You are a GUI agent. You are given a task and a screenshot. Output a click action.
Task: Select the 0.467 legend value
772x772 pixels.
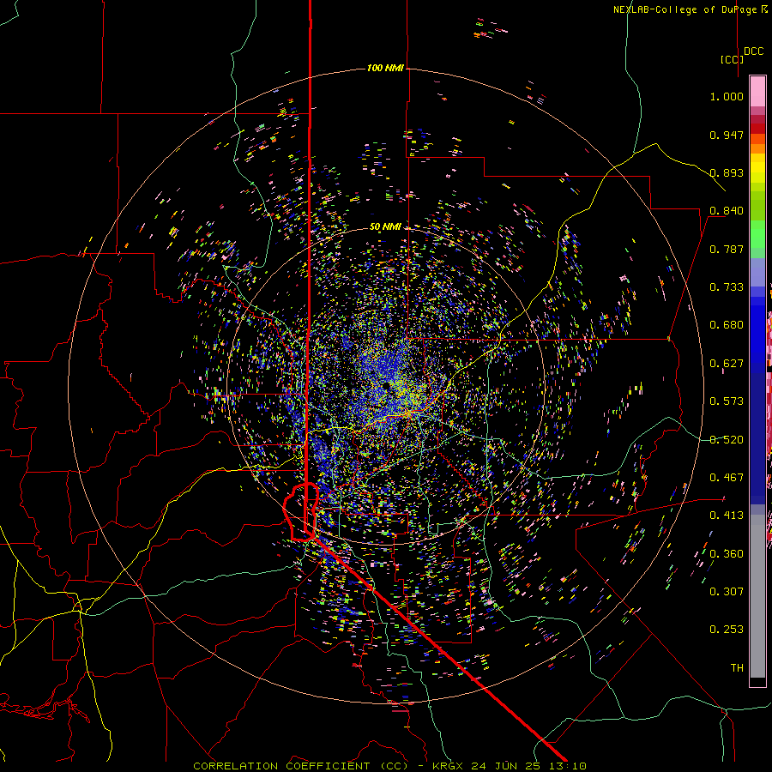click(727, 478)
